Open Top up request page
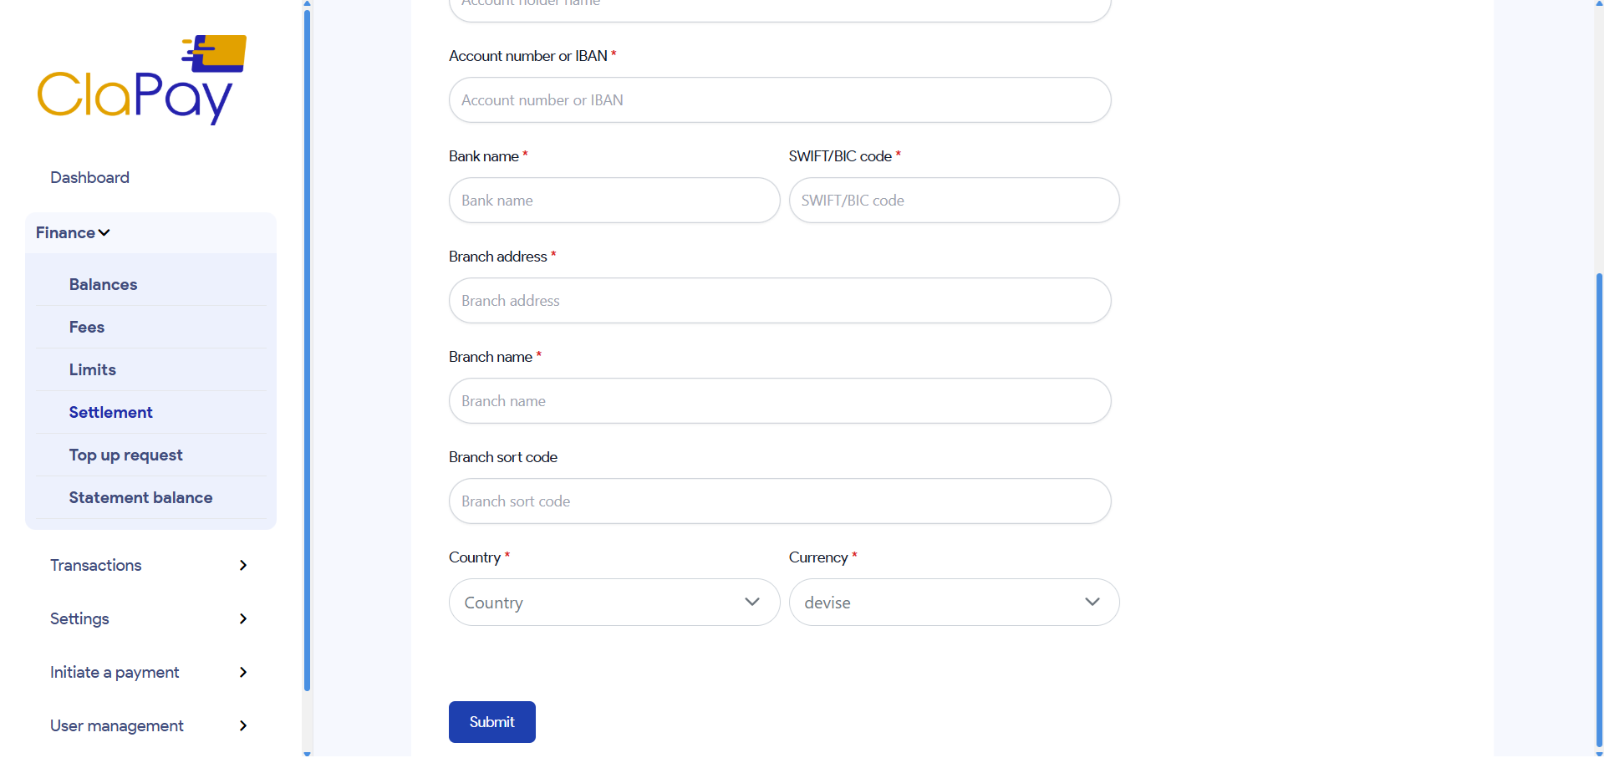This screenshot has height=763, width=1604. pyautogui.click(x=125, y=455)
